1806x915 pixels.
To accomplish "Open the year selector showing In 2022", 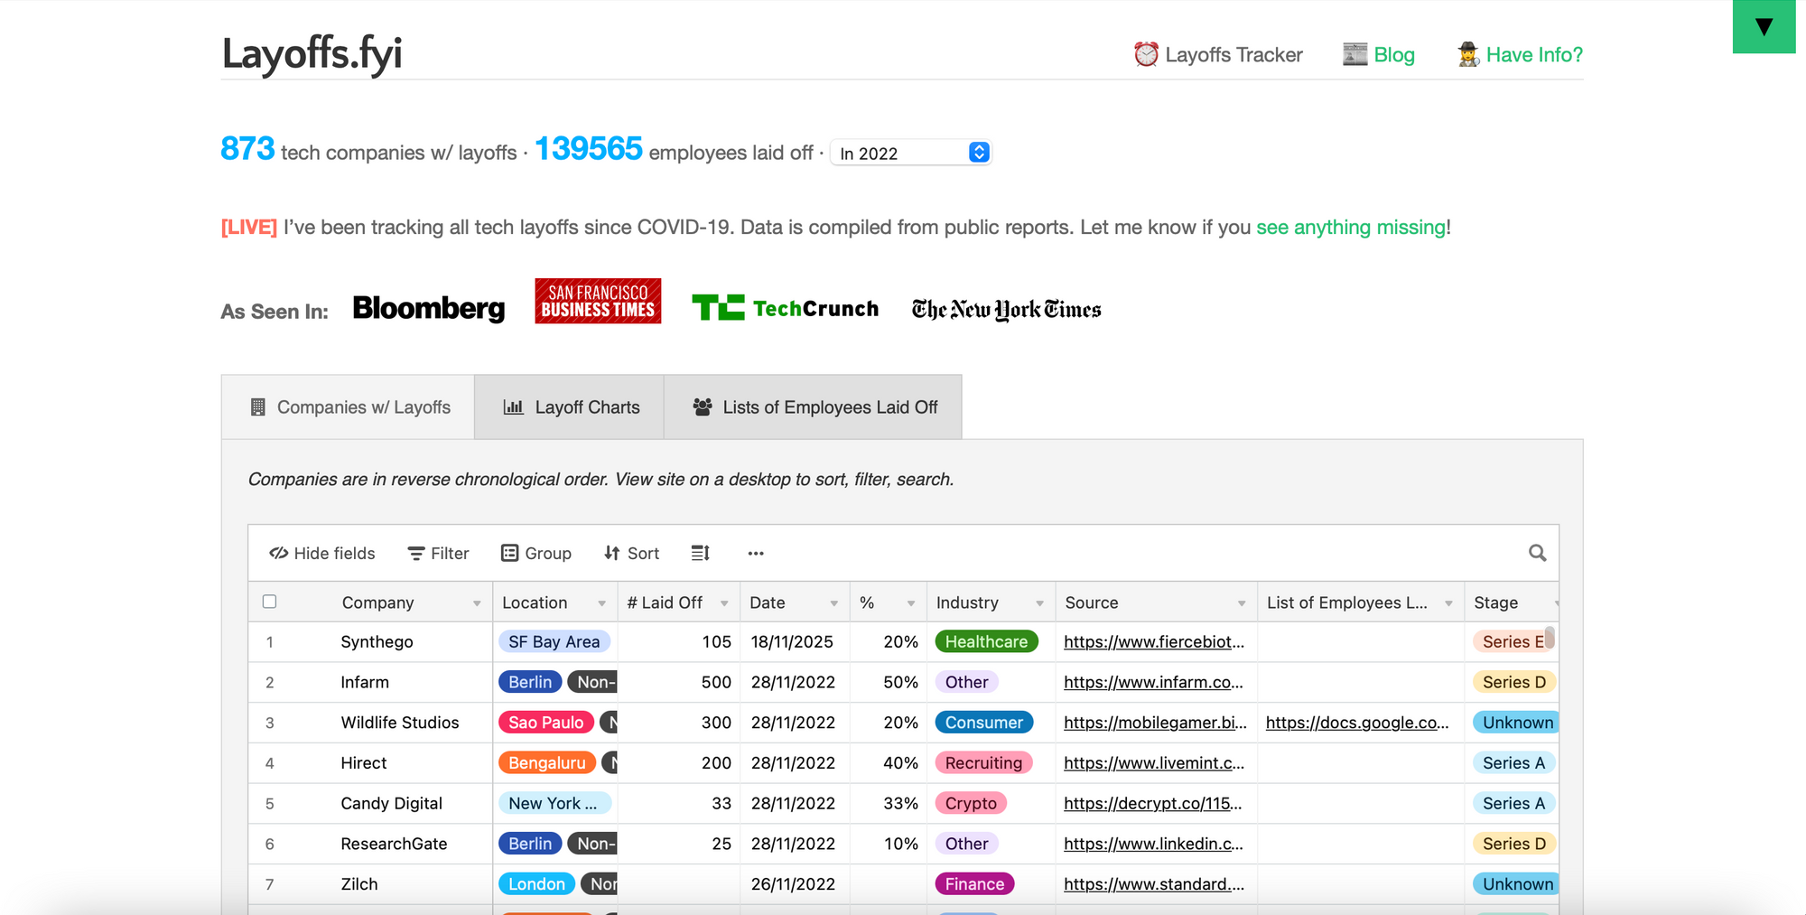I will pos(910,153).
